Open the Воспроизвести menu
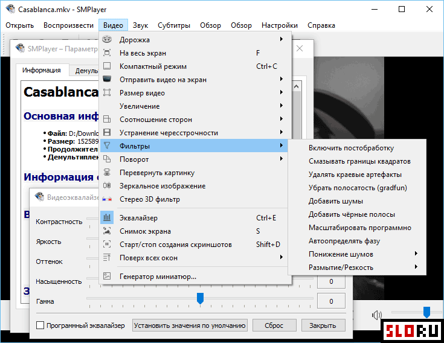 [x=68, y=25]
